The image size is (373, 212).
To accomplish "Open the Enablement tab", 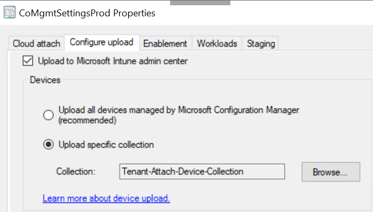I will pyautogui.click(x=165, y=43).
